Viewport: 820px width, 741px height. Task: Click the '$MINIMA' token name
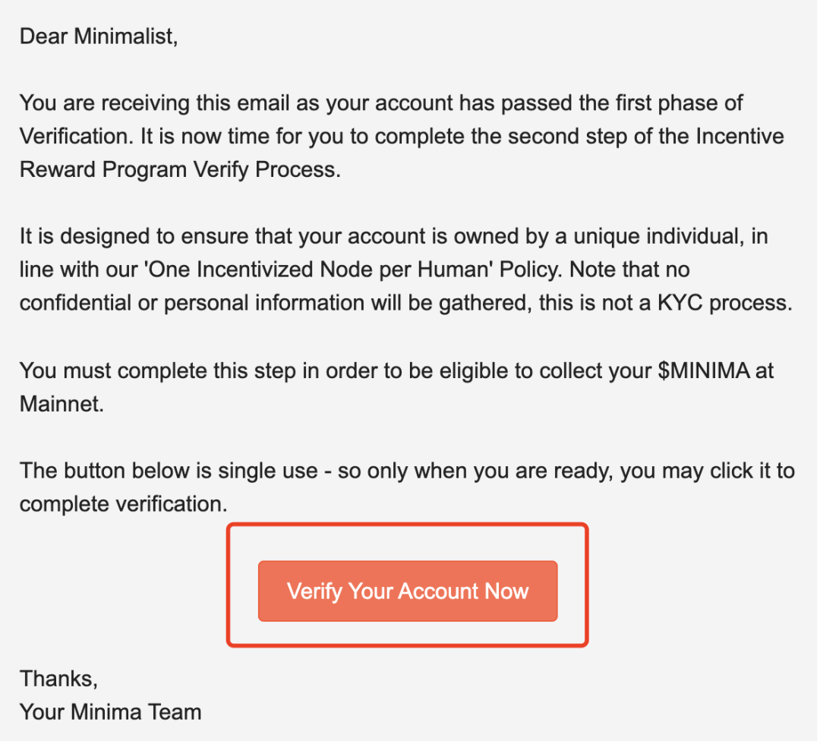click(x=704, y=370)
